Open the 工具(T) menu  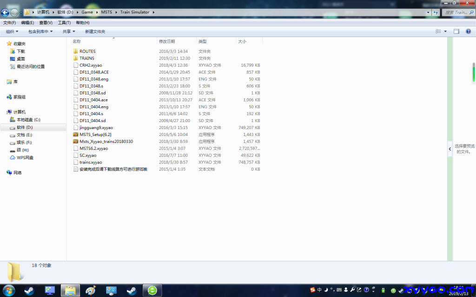[64, 23]
